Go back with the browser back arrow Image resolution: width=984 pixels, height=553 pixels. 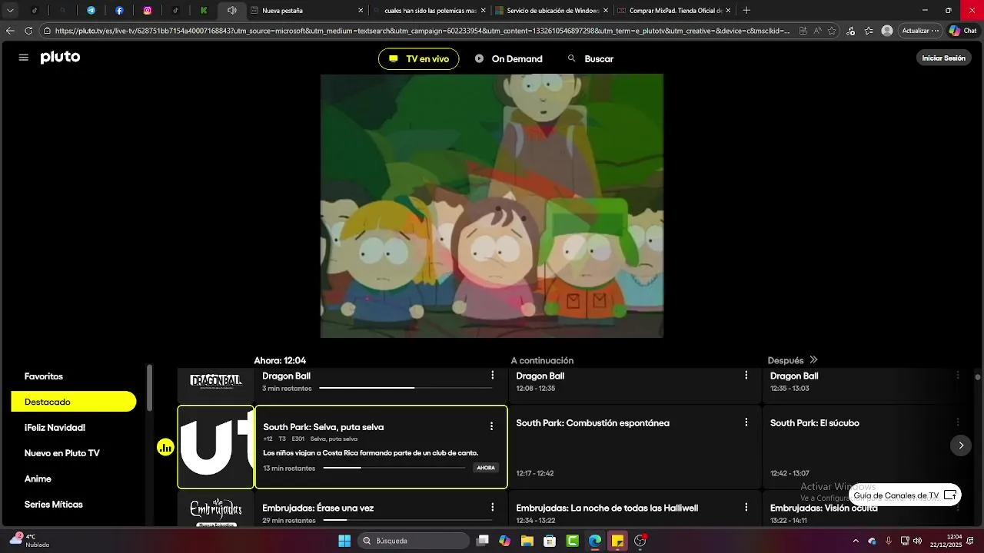pyautogui.click(x=10, y=31)
